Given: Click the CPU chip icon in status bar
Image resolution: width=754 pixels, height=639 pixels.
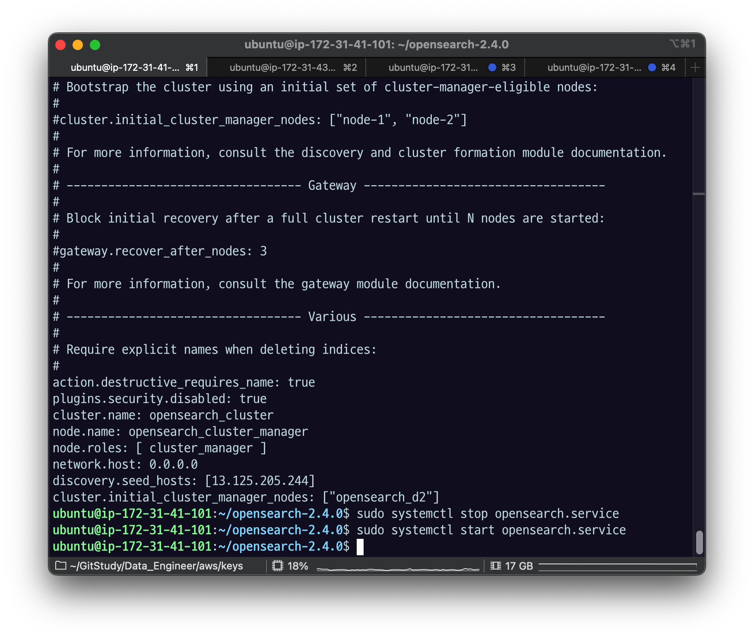Looking at the screenshot, I should tap(278, 566).
